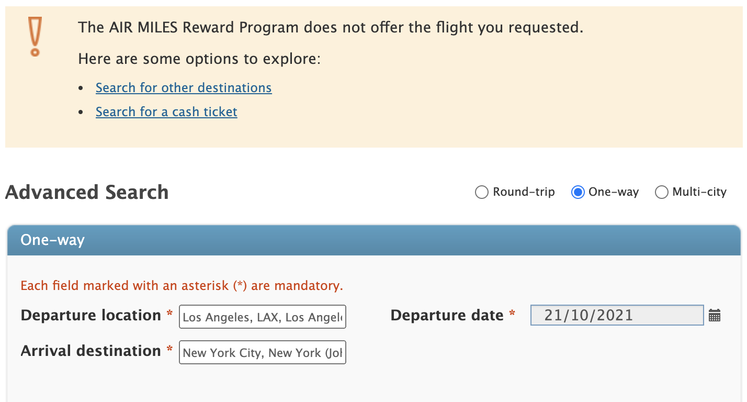747x402 pixels.
Task: Switch to Multi-city trip type
Action: (662, 192)
